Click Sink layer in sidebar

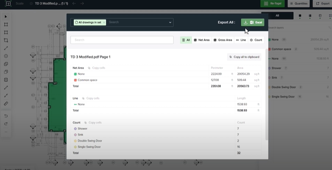(298, 78)
